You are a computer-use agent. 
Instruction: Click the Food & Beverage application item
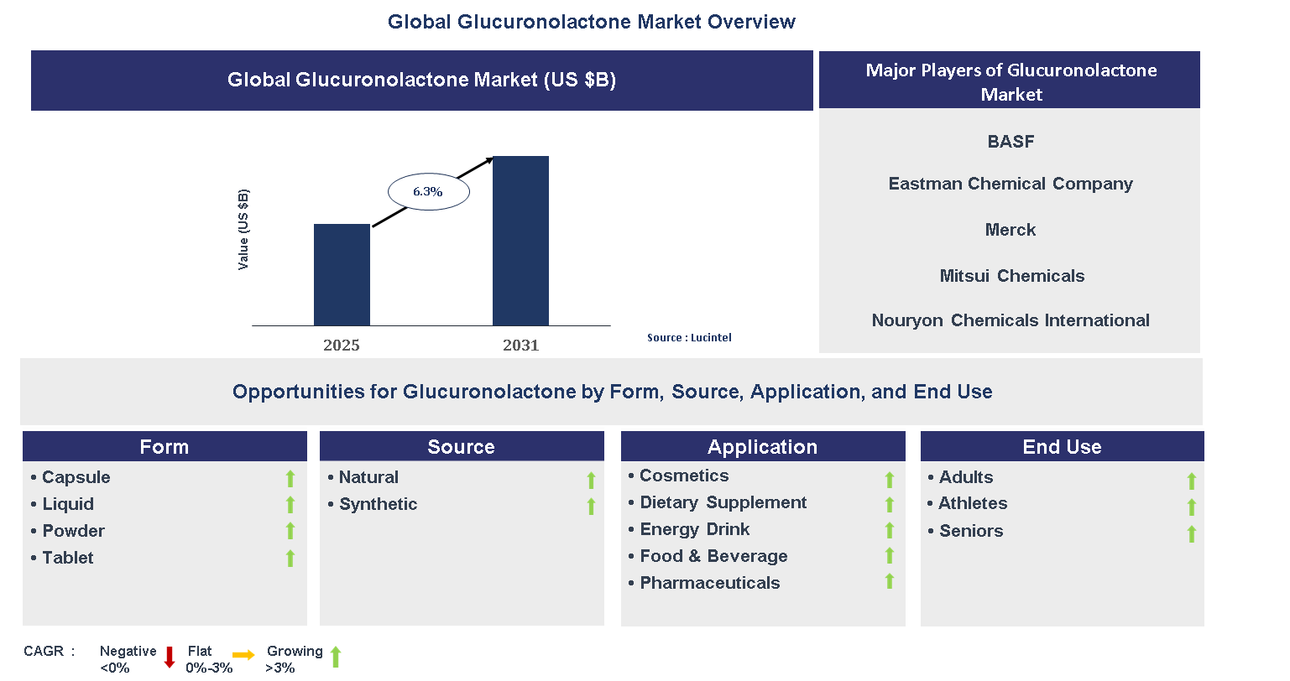tap(714, 556)
